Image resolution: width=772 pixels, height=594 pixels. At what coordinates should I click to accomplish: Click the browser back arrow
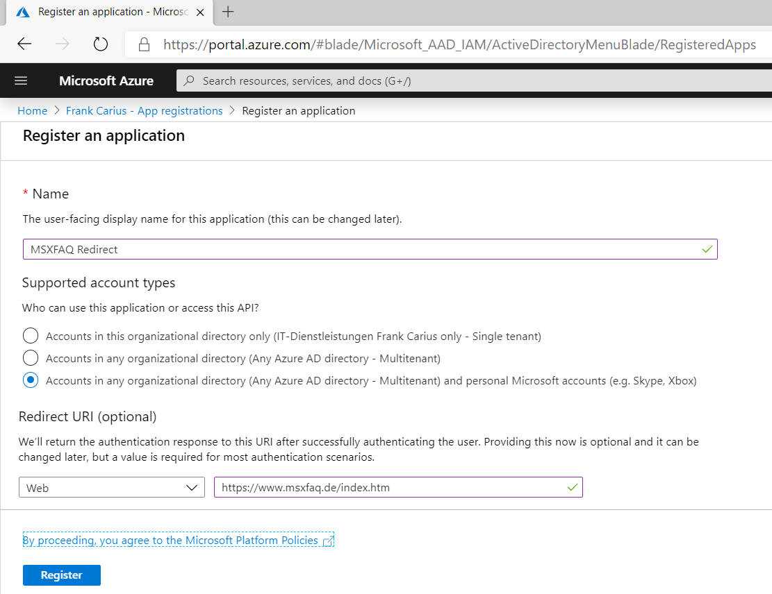24,44
